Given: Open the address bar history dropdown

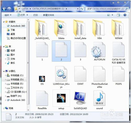Looking at the screenshot, I should point(78,9).
